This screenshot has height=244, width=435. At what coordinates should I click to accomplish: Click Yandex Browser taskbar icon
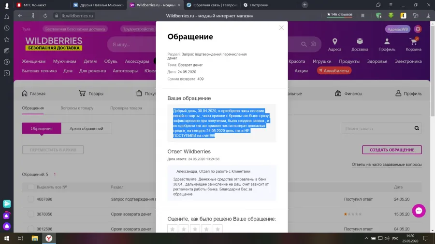pos(49,238)
